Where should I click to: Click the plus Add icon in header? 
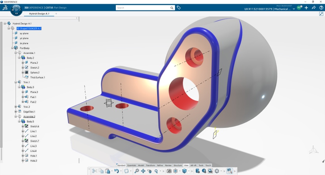pyautogui.click(x=306, y=8)
